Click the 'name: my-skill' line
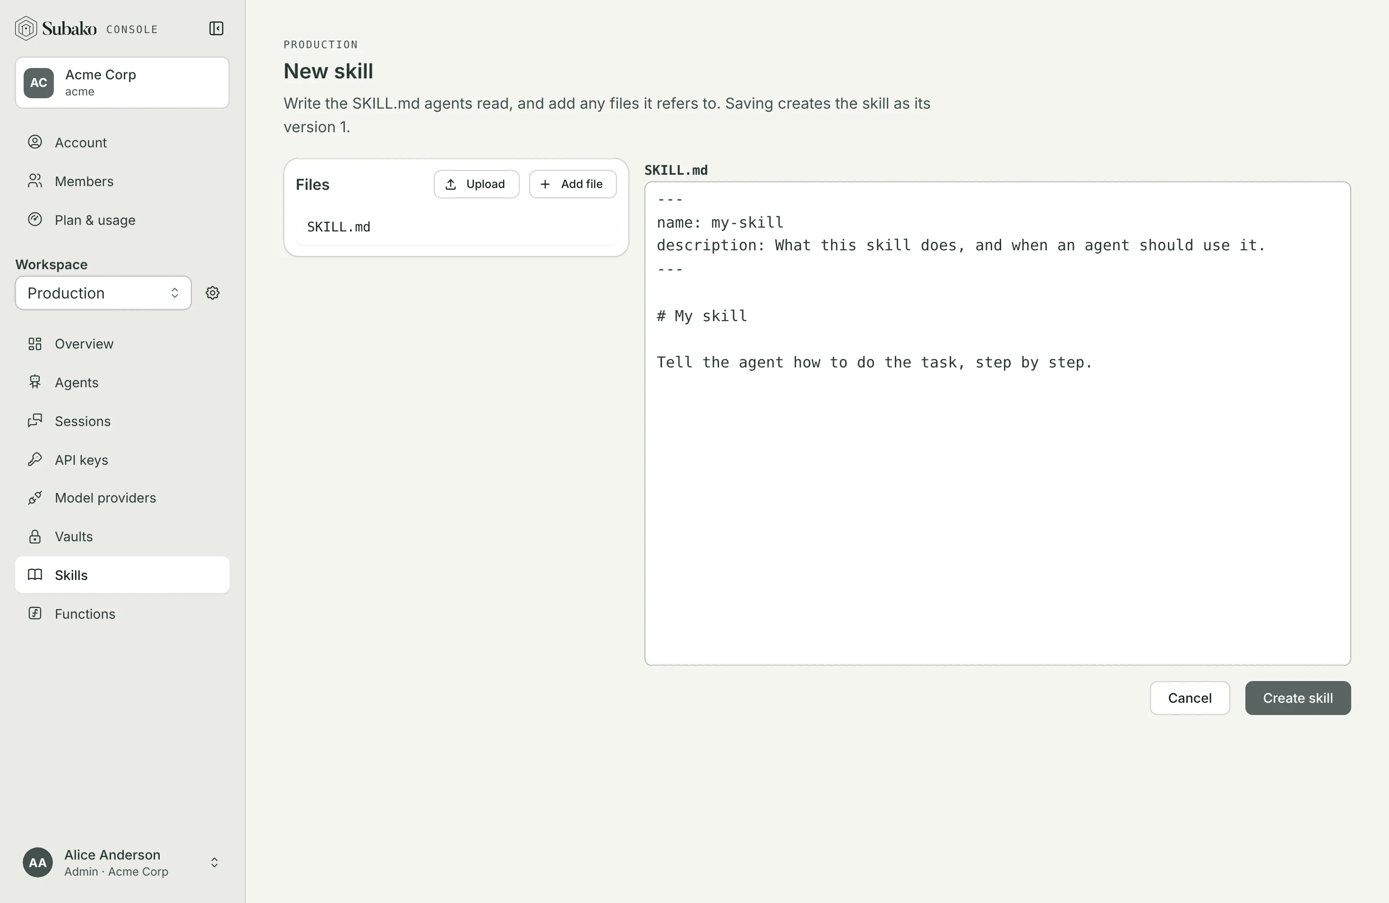1389x903 pixels. tap(720, 222)
